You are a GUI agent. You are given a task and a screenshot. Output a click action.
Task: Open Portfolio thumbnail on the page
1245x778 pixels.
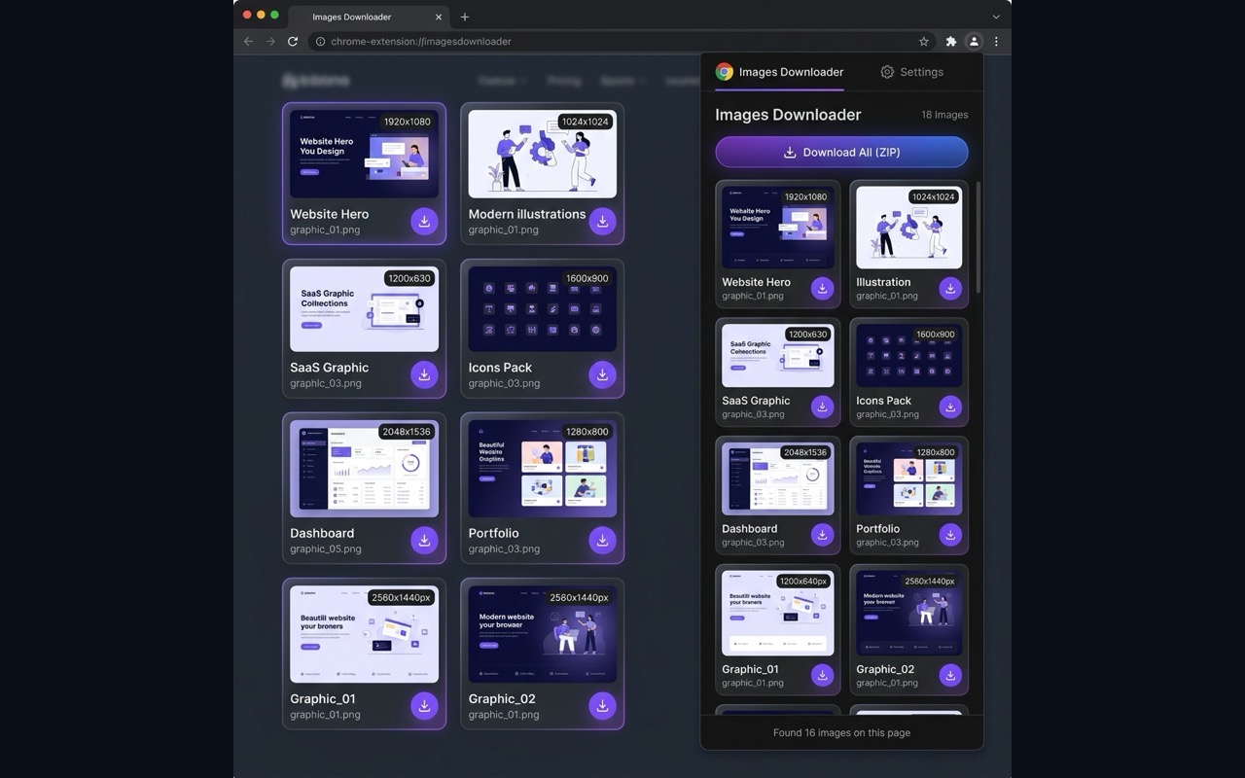[543, 469]
